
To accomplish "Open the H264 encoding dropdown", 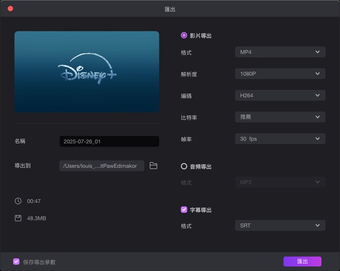I will [x=280, y=95].
